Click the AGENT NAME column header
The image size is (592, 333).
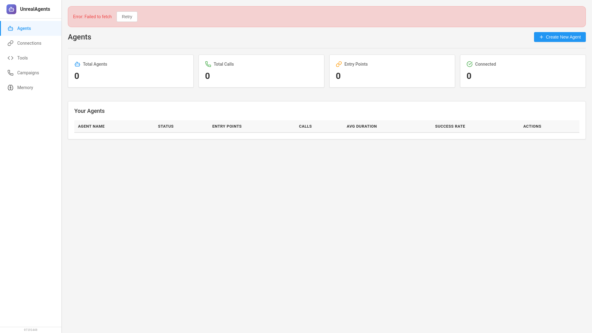point(91,126)
